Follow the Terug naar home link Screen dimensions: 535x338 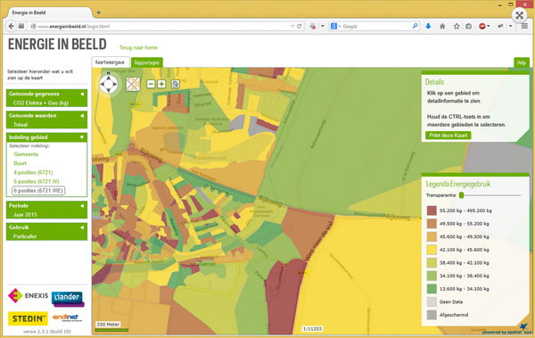click(x=138, y=47)
